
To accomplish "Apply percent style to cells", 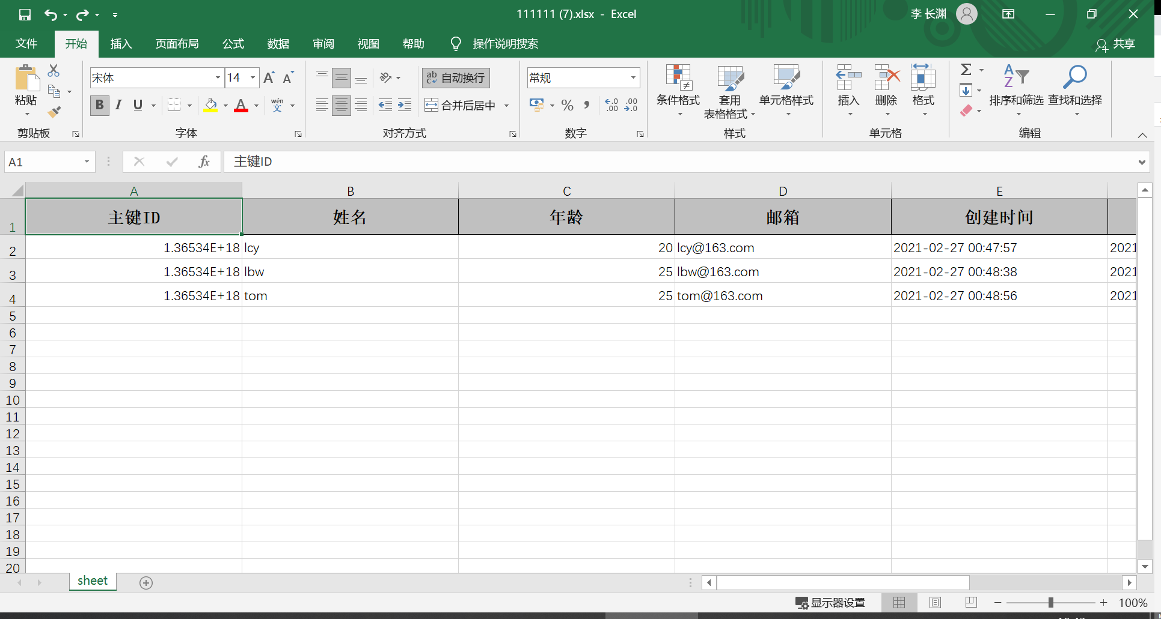I will (567, 105).
